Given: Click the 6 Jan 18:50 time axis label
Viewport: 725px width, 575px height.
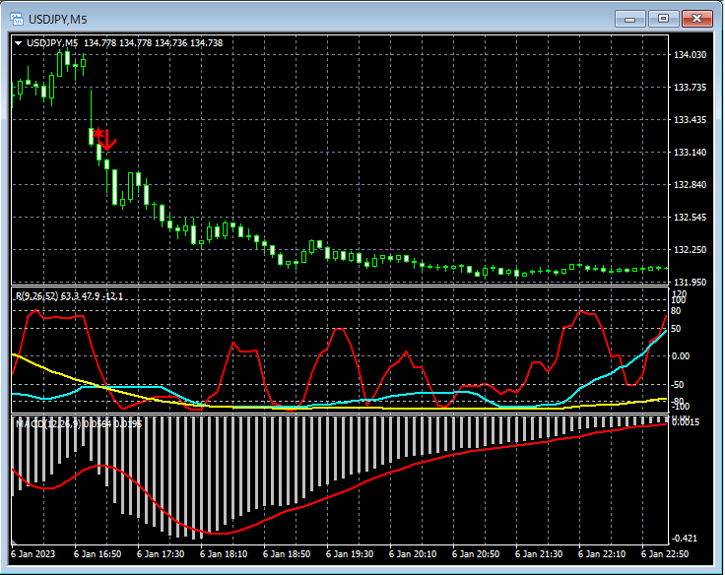Looking at the screenshot, I should [x=287, y=553].
